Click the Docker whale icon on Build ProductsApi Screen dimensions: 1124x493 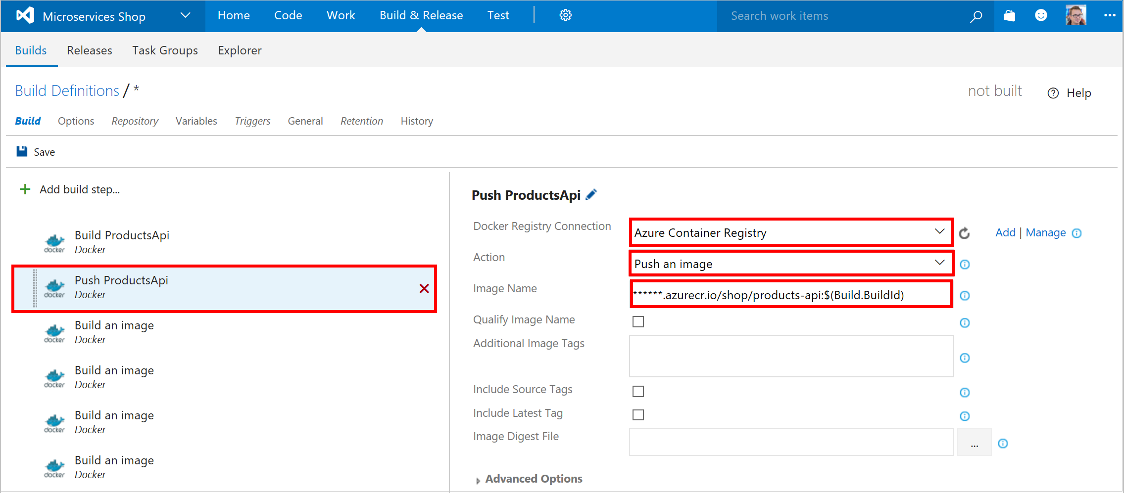(x=54, y=242)
